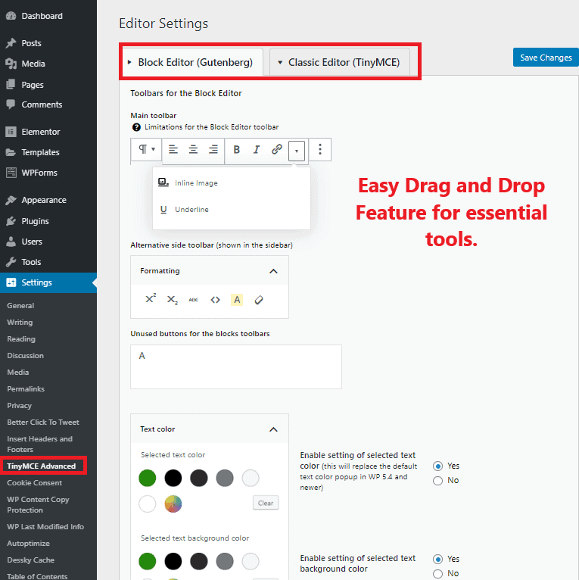The width and height of the screenshot is (579, 580).
Task: Select No for selected text color setting
Action: 437,481
